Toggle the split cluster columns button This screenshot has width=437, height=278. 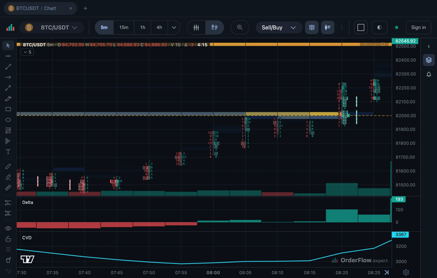click(x=312, y=27)
